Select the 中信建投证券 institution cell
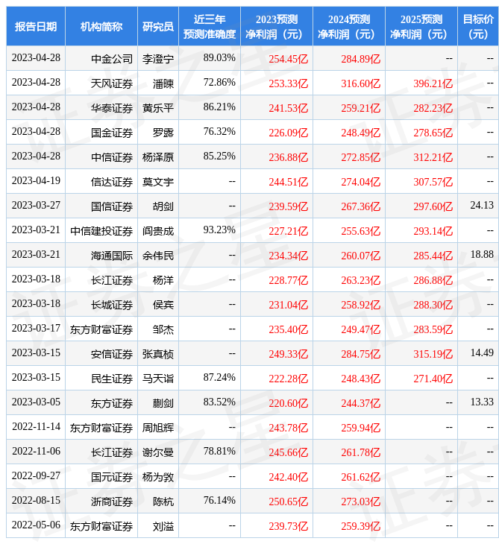 (x=101, y=231)
